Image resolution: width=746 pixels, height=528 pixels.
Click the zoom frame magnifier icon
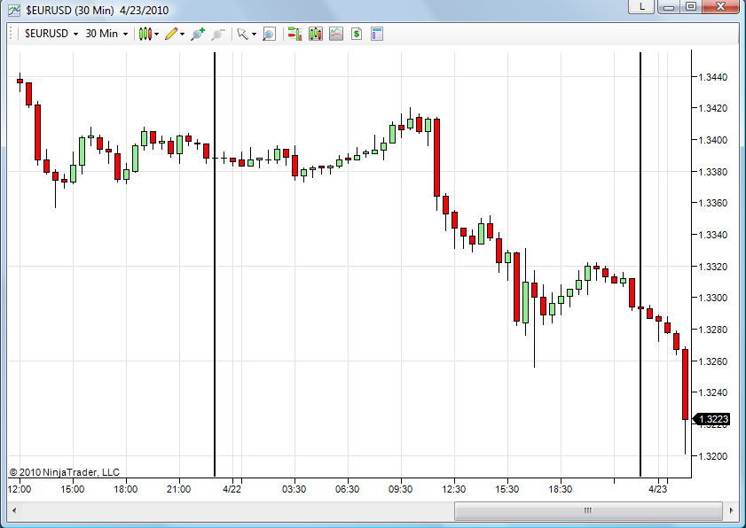coord(270,34)
